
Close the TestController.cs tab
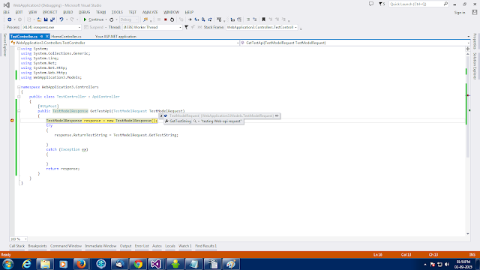(x=46, y=37)
